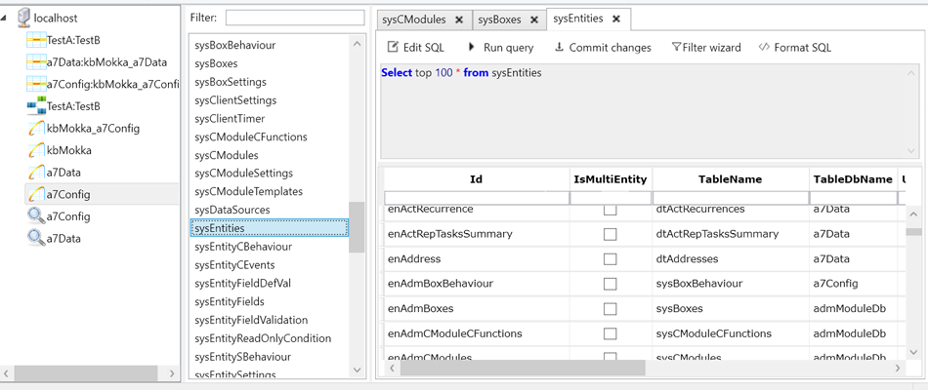Toggle IsMultiEntity checkbox for enActRepTasksSummary
Screen dimensions: 928x390
click(610, 234)
